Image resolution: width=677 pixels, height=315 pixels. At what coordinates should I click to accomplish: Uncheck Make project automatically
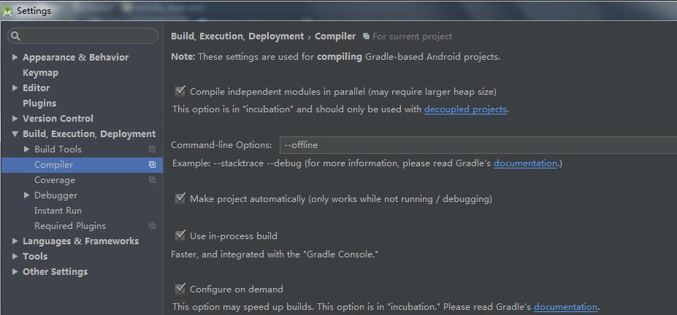click(180, 198)
